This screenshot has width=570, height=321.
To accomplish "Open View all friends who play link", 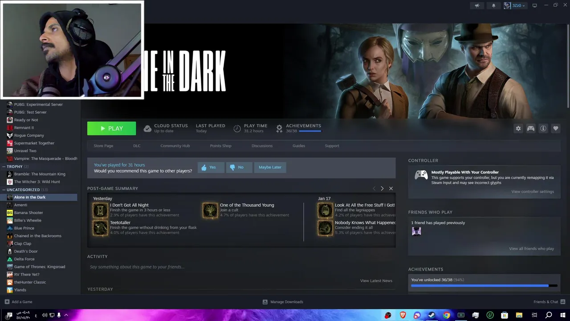I will [531, 249].
